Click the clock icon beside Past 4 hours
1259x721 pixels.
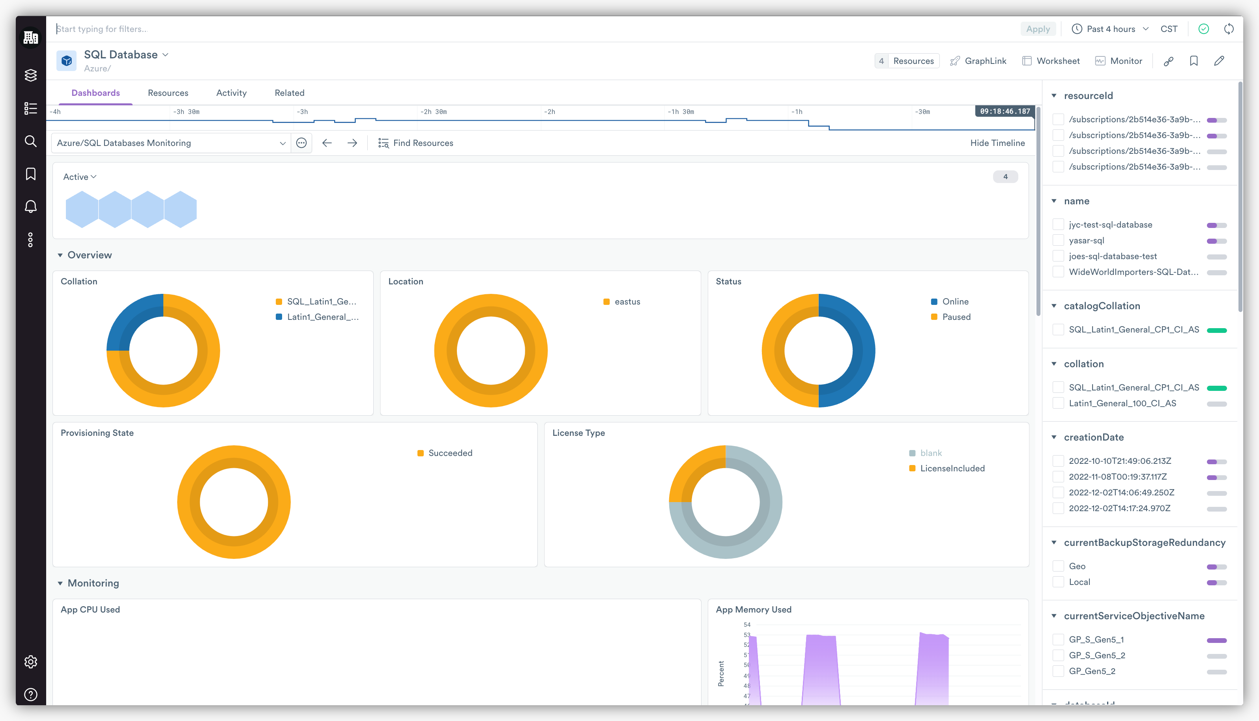pyautogui.click(x=1077, y=29)
